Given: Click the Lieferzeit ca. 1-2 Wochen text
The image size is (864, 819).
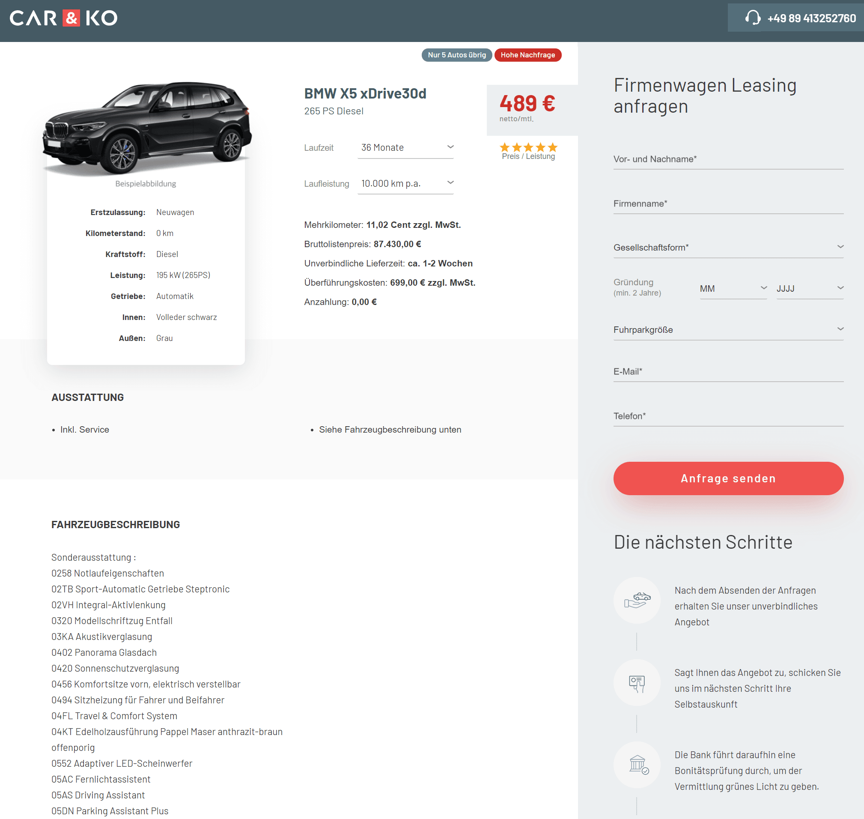Looking at the screenshot, I should click(388, 263).
